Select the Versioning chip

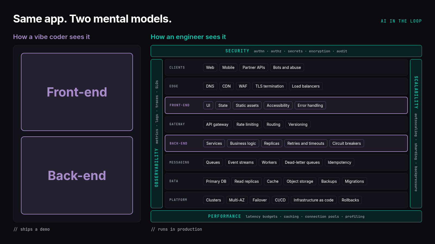tap(298, 124)
